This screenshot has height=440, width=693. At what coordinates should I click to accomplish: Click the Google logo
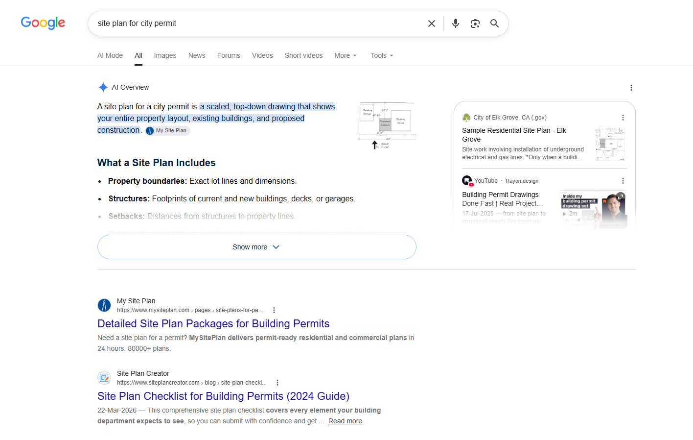pos(43,23)
